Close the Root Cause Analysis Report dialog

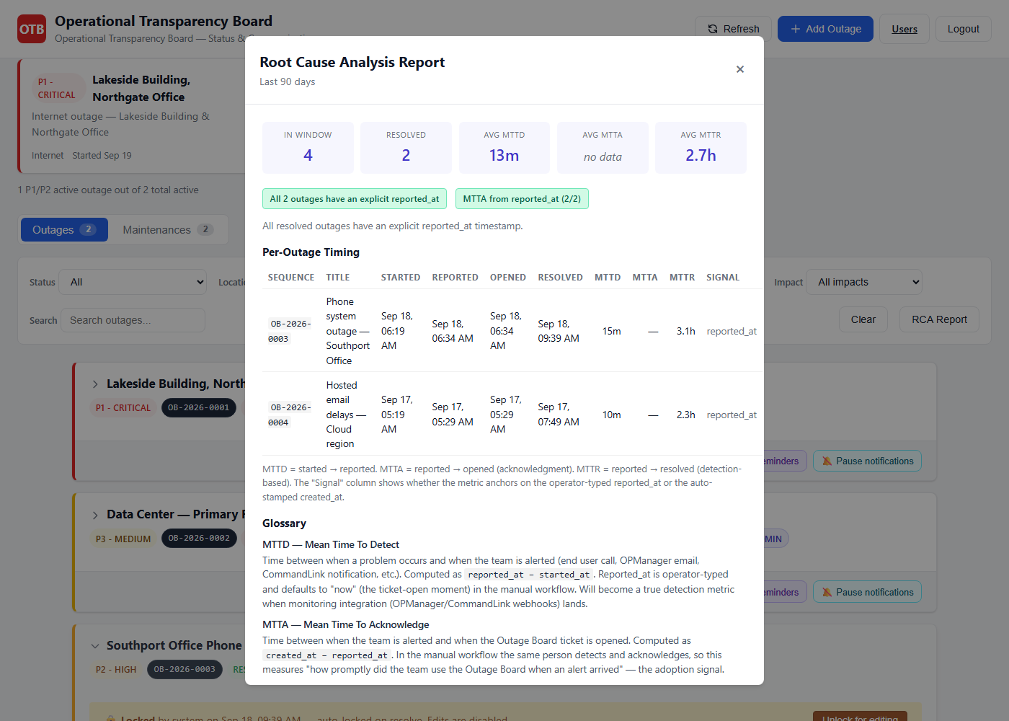click(x=739, y=69)
